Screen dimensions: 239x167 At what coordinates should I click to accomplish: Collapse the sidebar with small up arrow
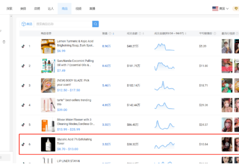[11, 16]
